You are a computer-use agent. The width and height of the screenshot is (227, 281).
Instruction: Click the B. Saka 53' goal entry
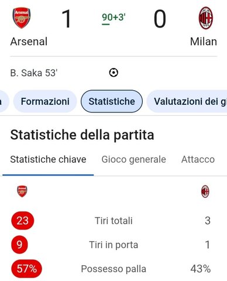tap(34, 73)
